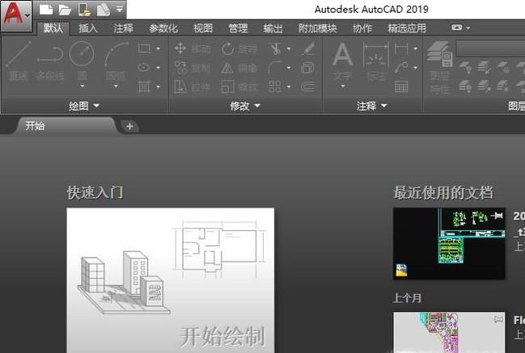
Task: Click the offset tool icon
Action: (307, 87)
